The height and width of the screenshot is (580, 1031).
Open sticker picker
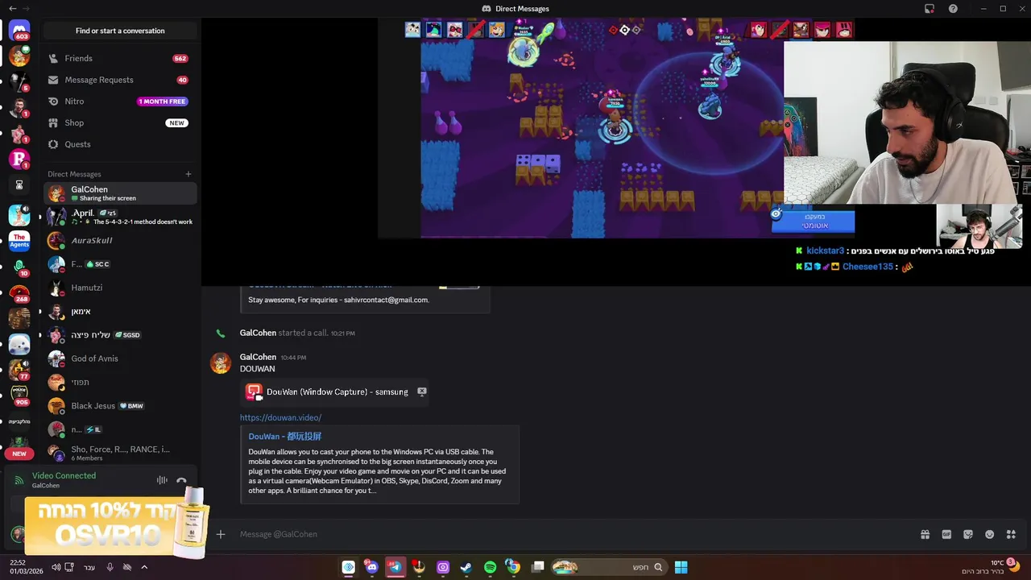tap(968, 534)
